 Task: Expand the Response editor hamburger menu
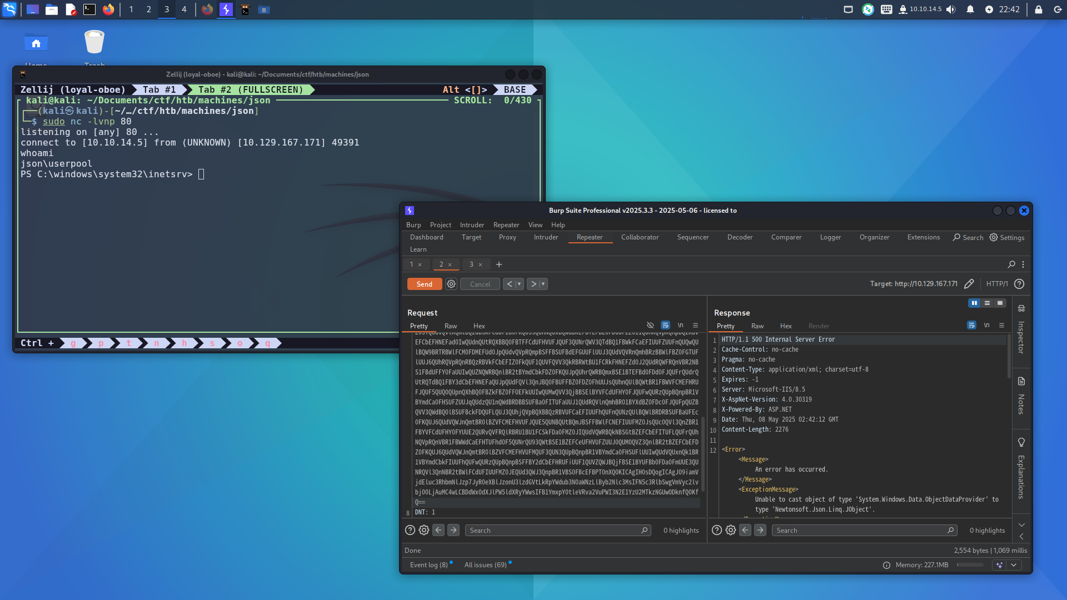click(1001, 325)
